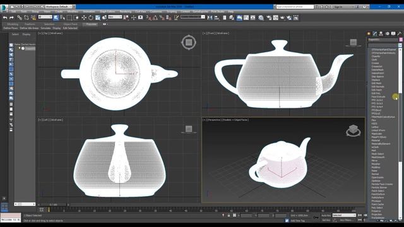Collapse the Modifier List dropdown arrow
404x227 pixels.
(x=400, y=45)
